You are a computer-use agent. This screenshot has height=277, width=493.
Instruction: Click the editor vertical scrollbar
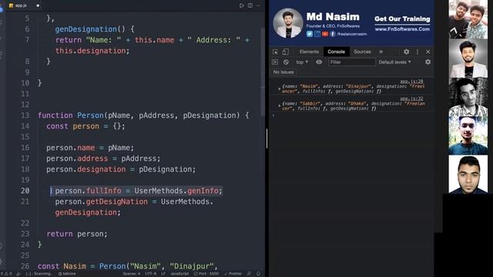pos(263,72)
